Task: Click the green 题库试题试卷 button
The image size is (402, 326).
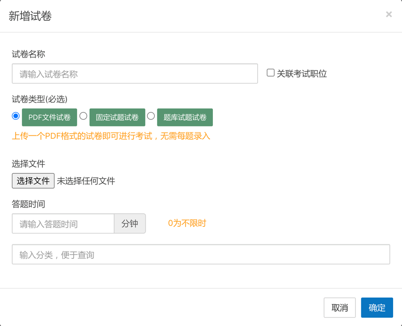Action: tap(185, 118)
